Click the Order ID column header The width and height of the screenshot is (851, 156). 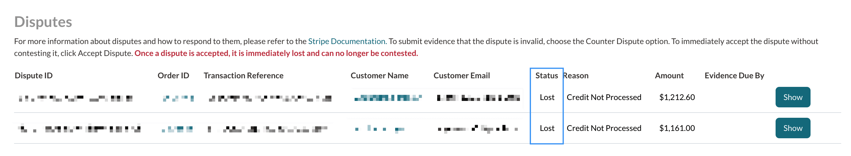pyautogui.click(x=173, y=76)
